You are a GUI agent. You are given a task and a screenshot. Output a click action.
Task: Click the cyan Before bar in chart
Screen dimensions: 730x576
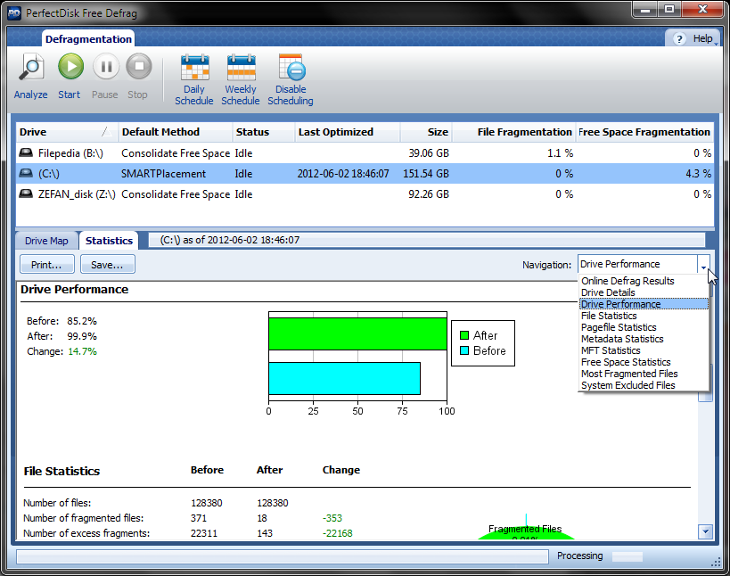(x=345, y=378)
